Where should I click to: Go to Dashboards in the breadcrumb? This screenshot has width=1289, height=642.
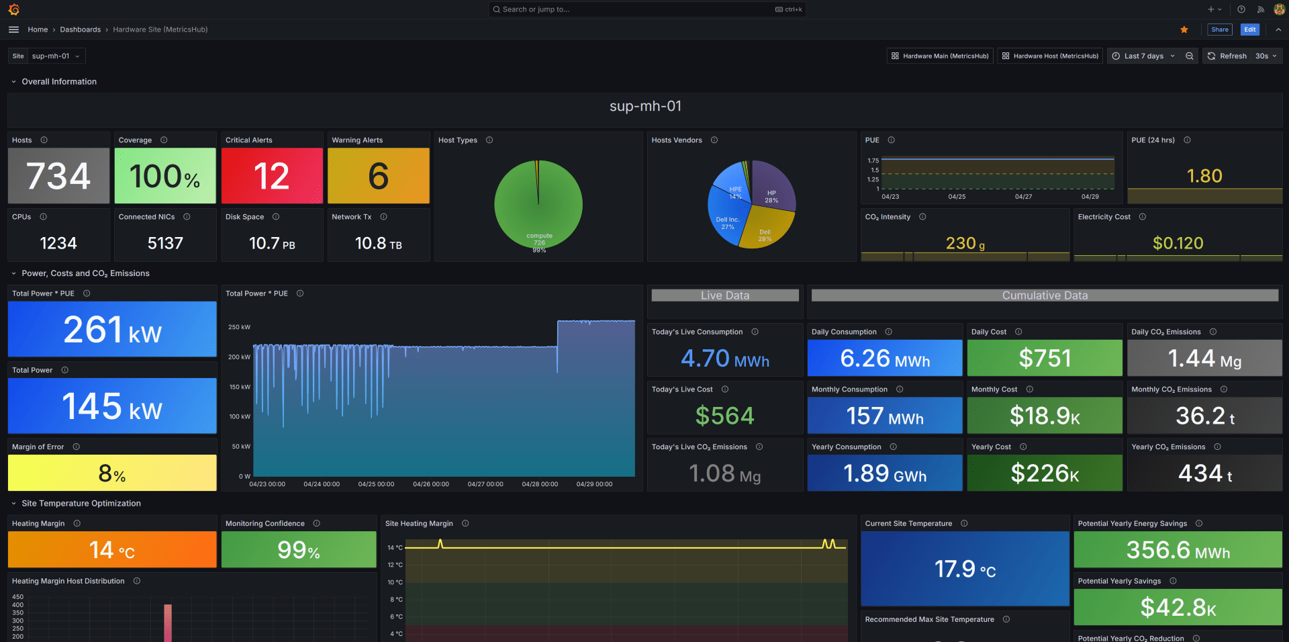[x=80, y=30]
